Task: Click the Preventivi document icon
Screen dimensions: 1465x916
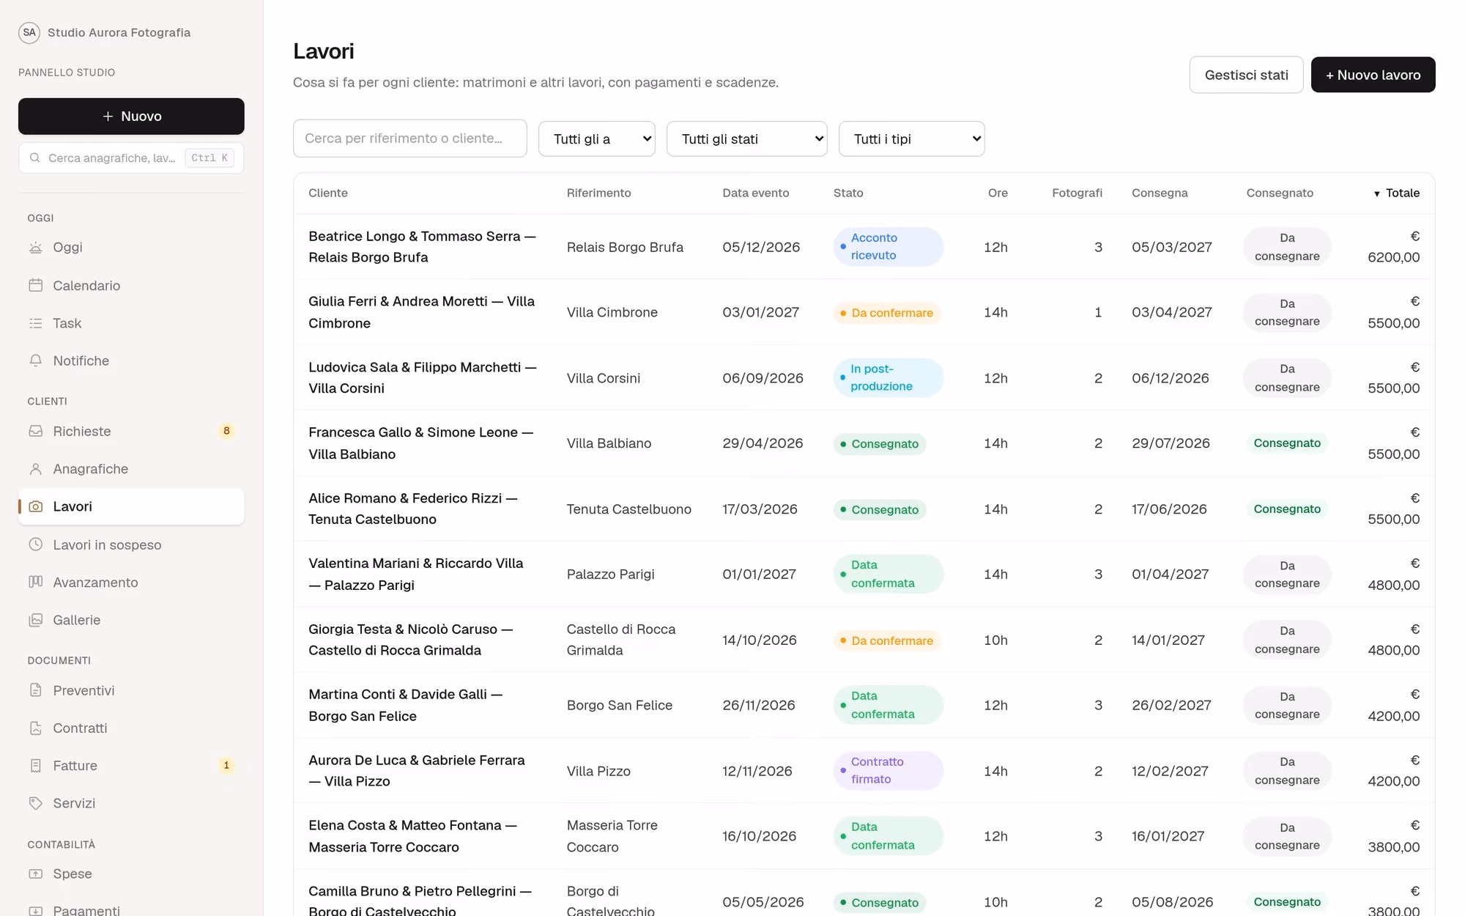Action: (x=35, y=690)
